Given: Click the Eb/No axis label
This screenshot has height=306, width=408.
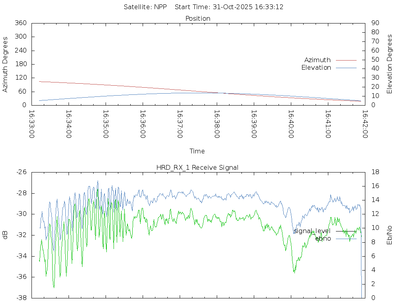Looking at the screenshot, I should pyautogui.click(x=390, y=235).
